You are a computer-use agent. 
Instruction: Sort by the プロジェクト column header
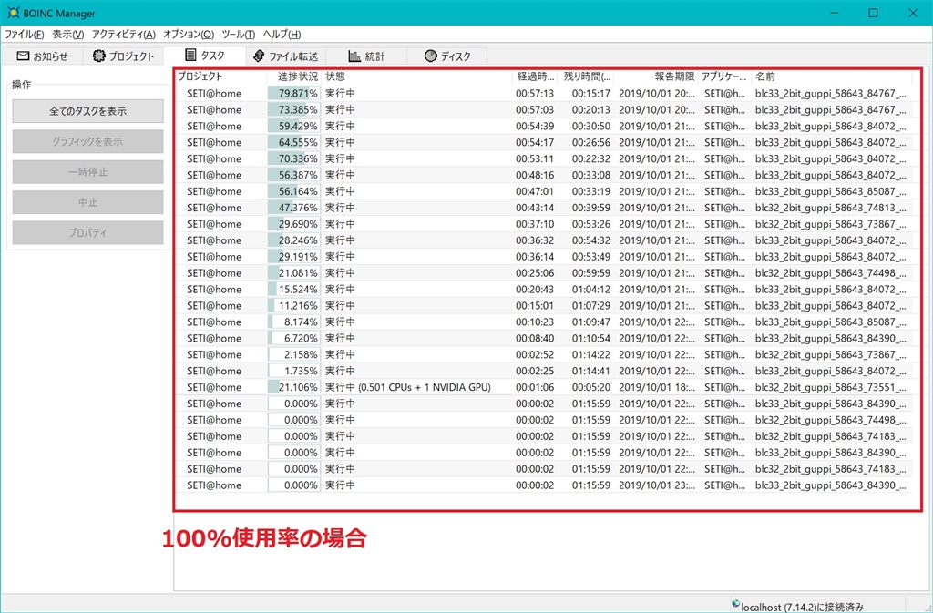[220, 77]
